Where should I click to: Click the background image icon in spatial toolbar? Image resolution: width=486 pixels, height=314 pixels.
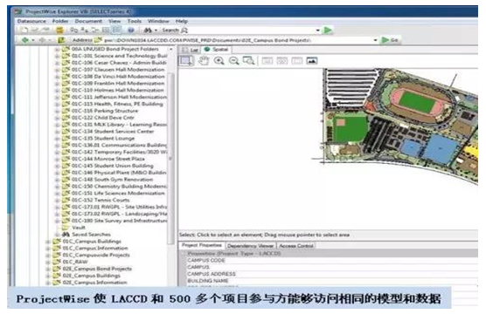[x=312, y=61]
